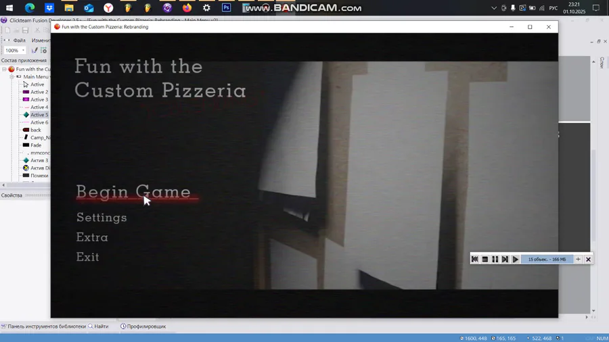Open the notification center icon
This screenshot has width=609, height=342.
coord(595,7)
